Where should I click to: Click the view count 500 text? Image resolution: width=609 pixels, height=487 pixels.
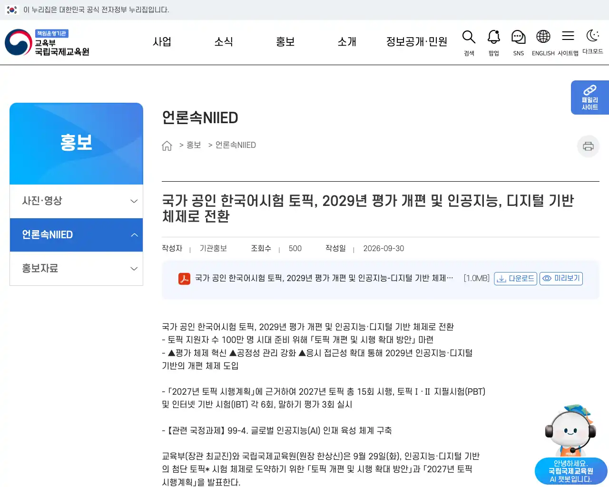pos(295,249)
